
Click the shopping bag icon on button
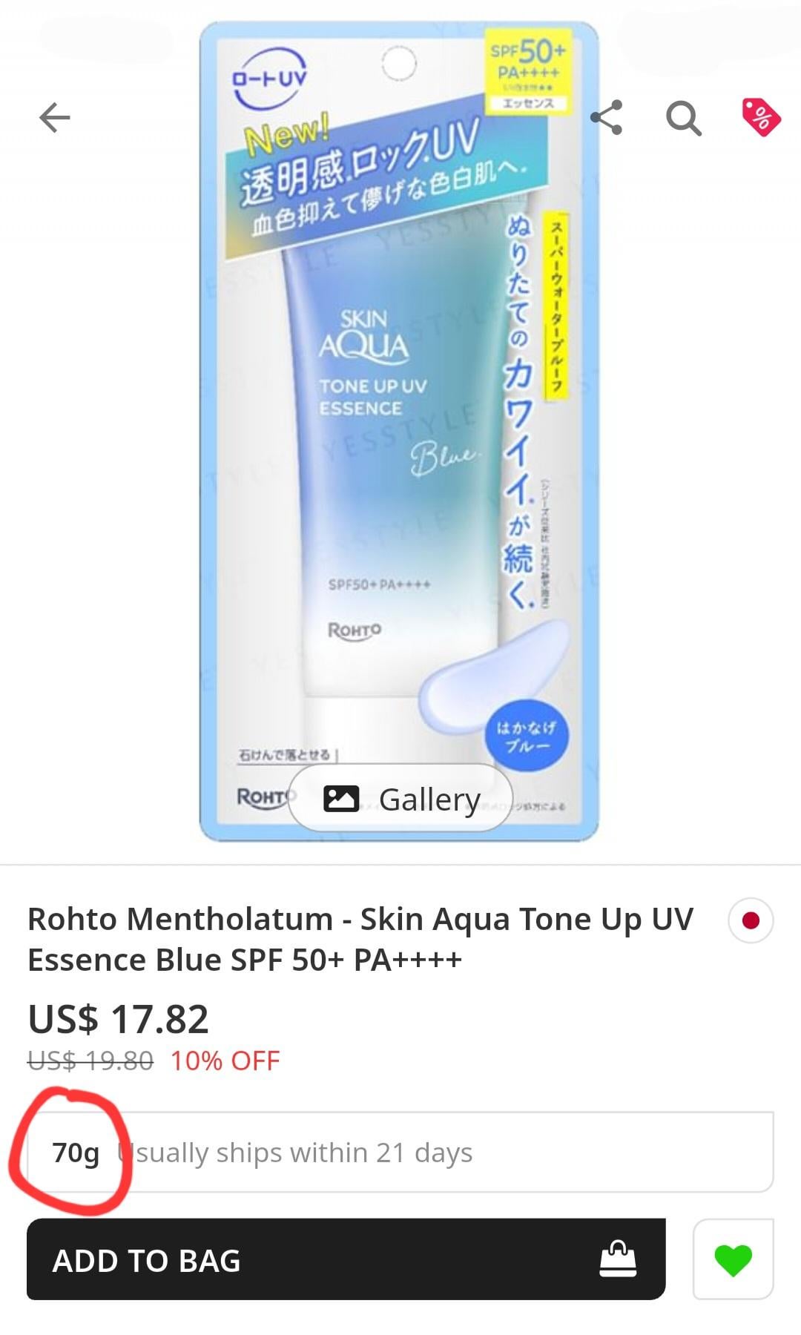[618, 1259]
